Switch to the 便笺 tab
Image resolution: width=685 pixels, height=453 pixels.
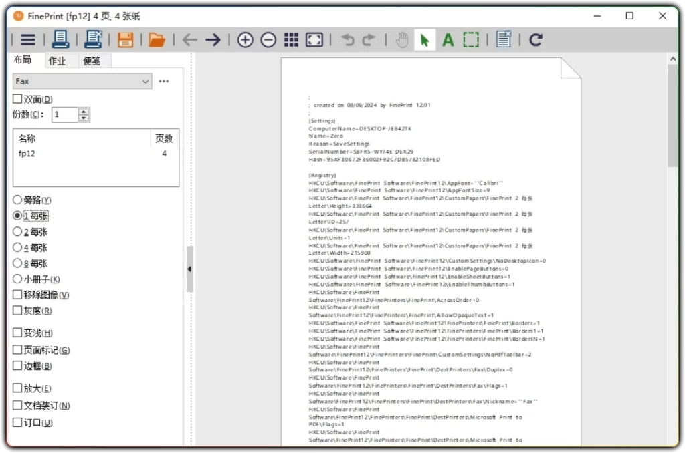pyautogui.click(x=92, y=60)
